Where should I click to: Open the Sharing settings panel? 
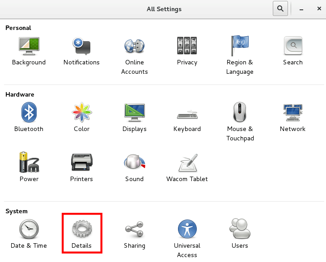coord(134,234)
